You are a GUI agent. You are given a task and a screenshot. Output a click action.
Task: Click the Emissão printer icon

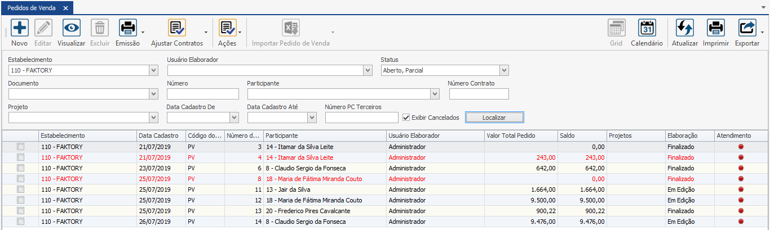[127, 28]
